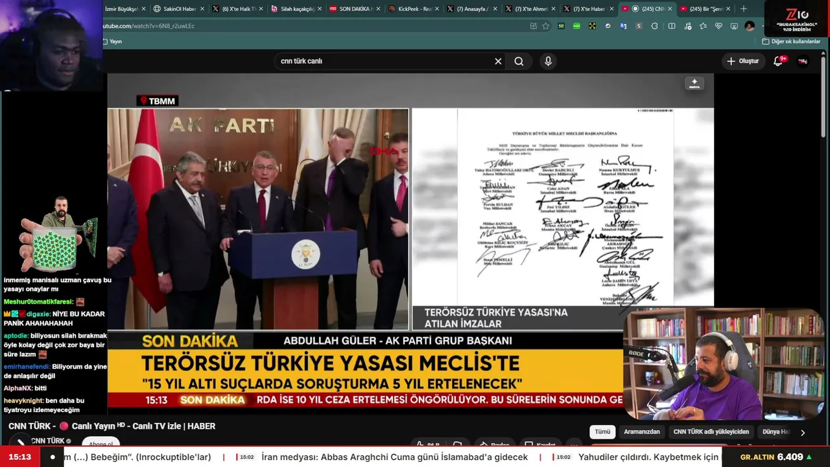
Task: Open the browser health heart icon
Action: (718, 26)
